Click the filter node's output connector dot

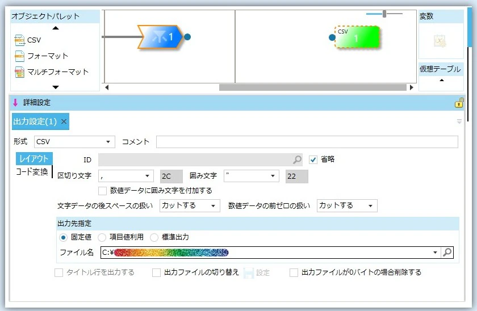[x=187, y=37]
